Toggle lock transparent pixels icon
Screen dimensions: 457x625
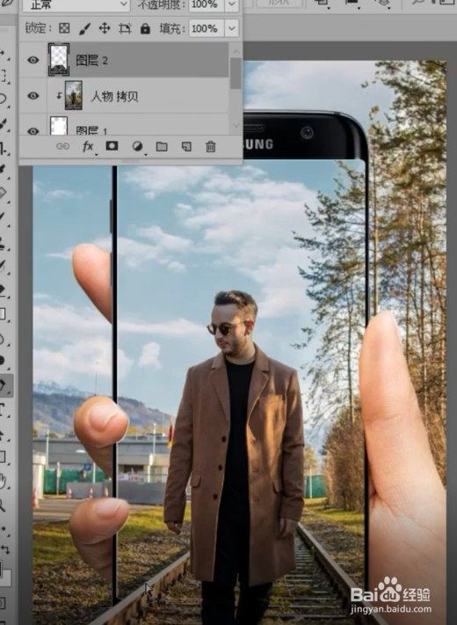64,28
